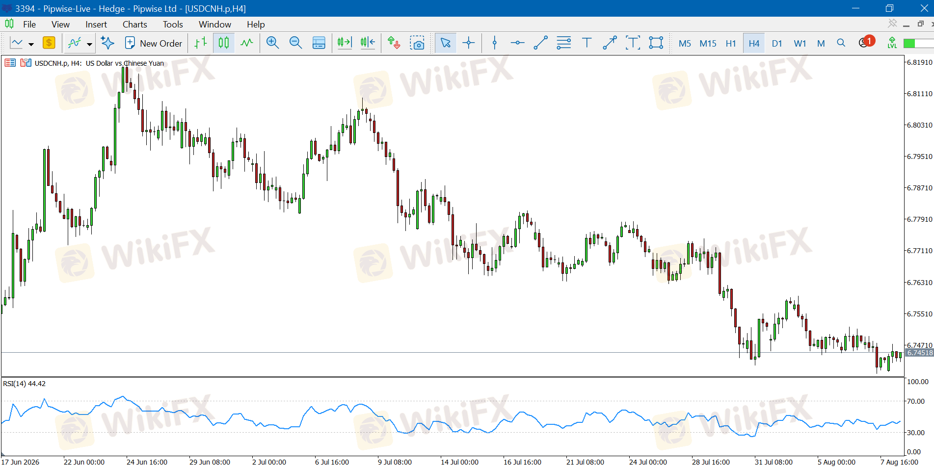
Task: Open the card-style panel icon beside zoom out
Action: point(319,43)
